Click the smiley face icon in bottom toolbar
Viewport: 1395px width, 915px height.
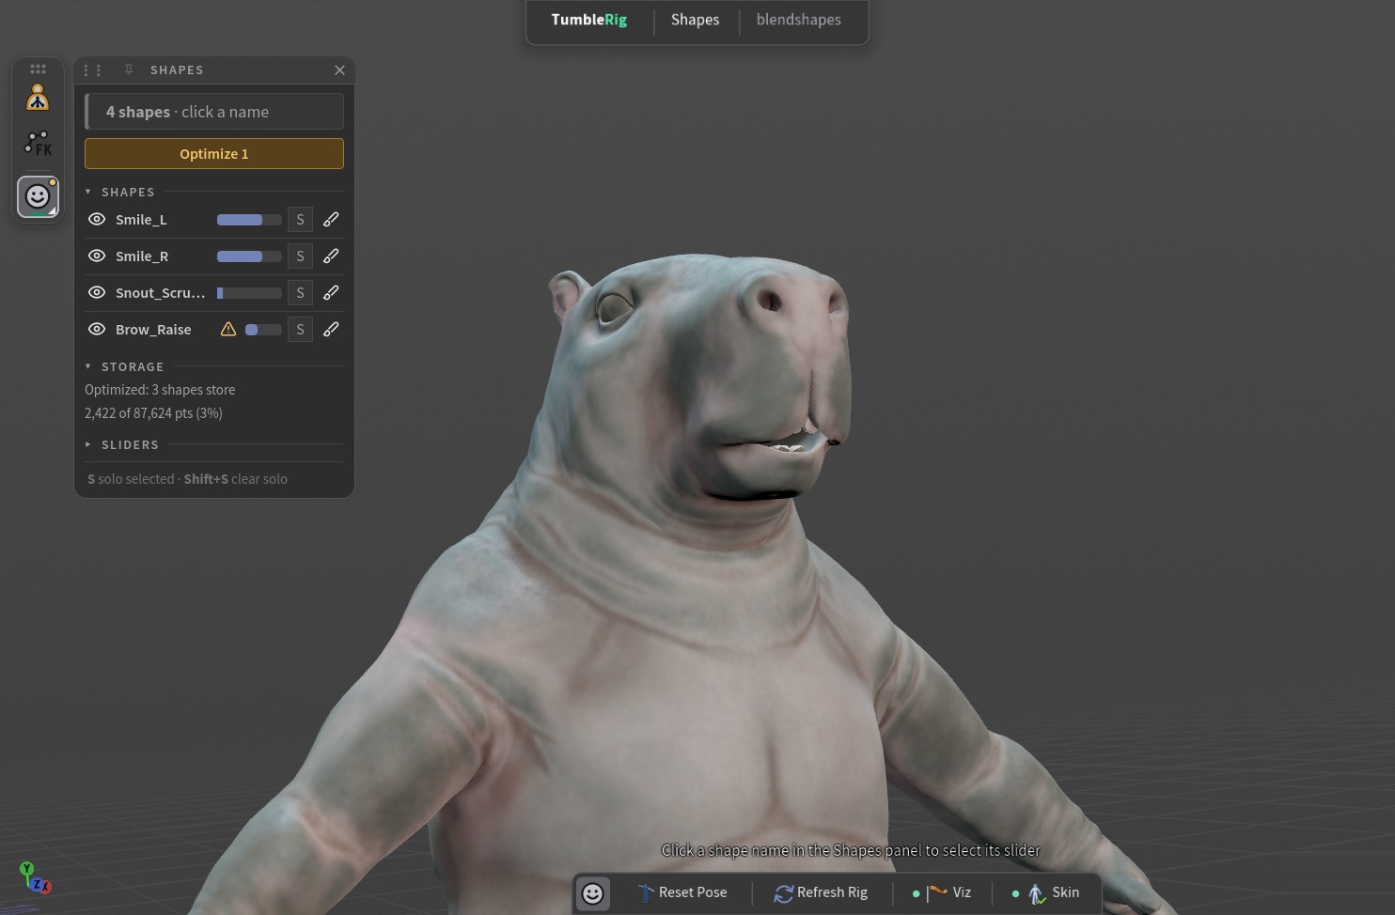click(x=592, y=893)
